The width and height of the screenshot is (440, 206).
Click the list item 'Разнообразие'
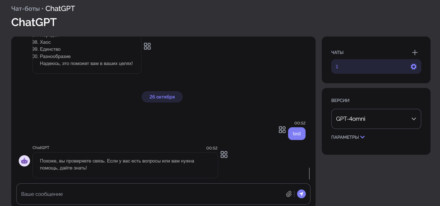(x=55, y=56)
